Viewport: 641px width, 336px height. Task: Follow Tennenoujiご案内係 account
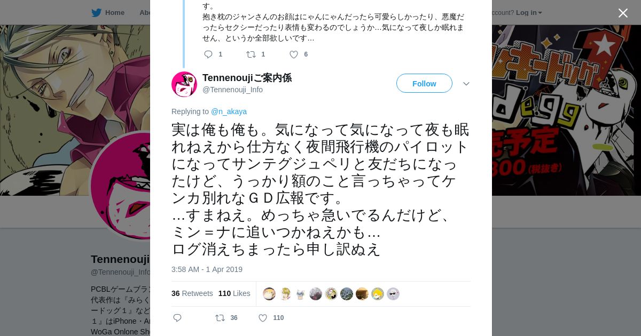coord(424,83)
